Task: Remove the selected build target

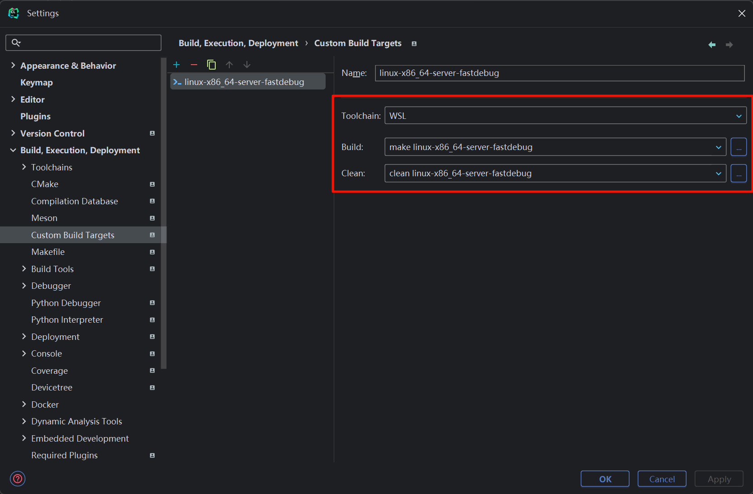Action: [194, 65]
